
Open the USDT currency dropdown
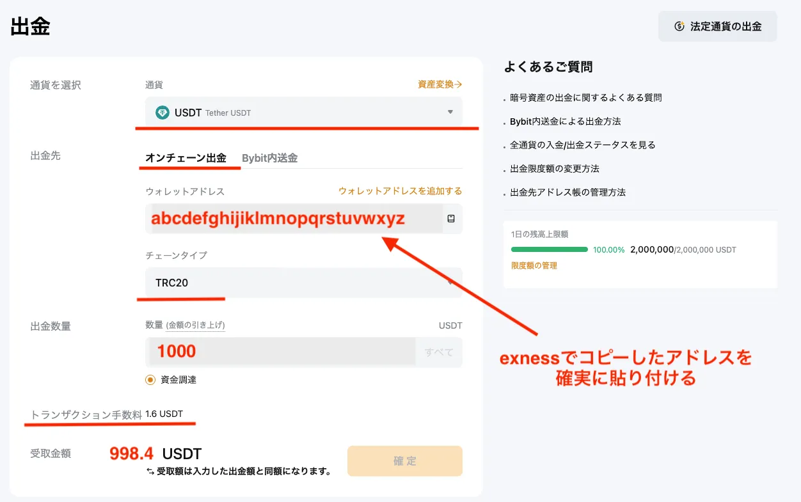(x=304, y=113)
